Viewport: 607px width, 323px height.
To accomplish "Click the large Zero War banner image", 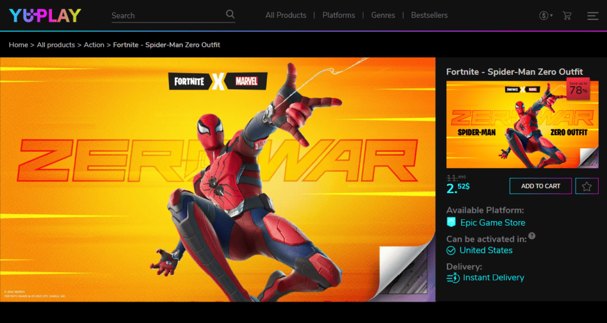I will coord(218,180).
